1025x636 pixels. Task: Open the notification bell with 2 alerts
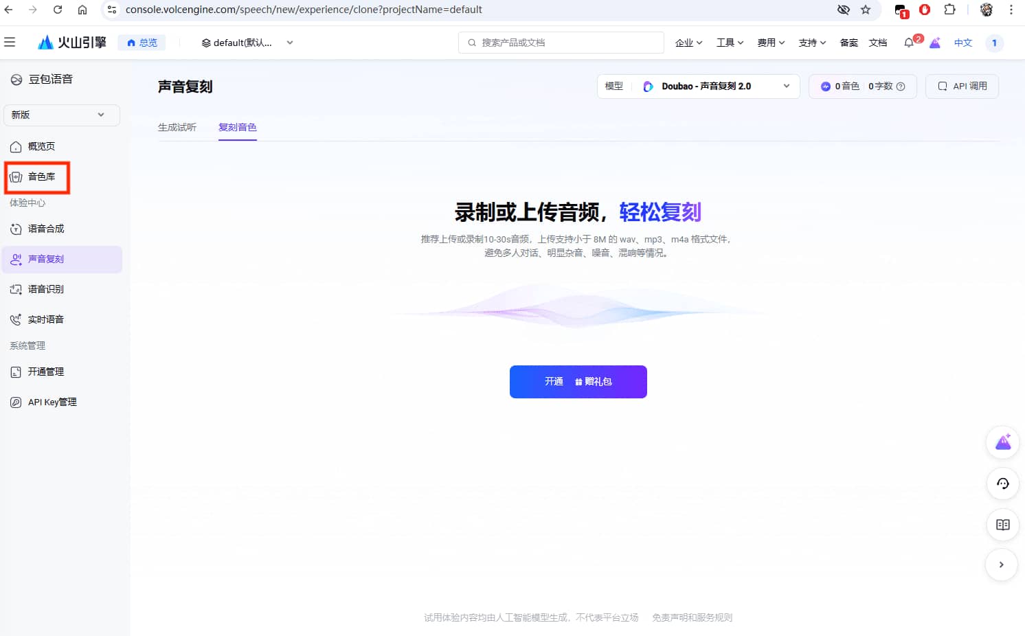click(908, 42)
